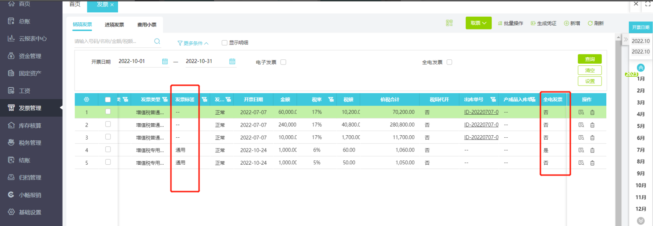Image resolution: width=653 pixels, height=226 pixels.
Task: Check the checkbox for row 2
Action: 108,125
